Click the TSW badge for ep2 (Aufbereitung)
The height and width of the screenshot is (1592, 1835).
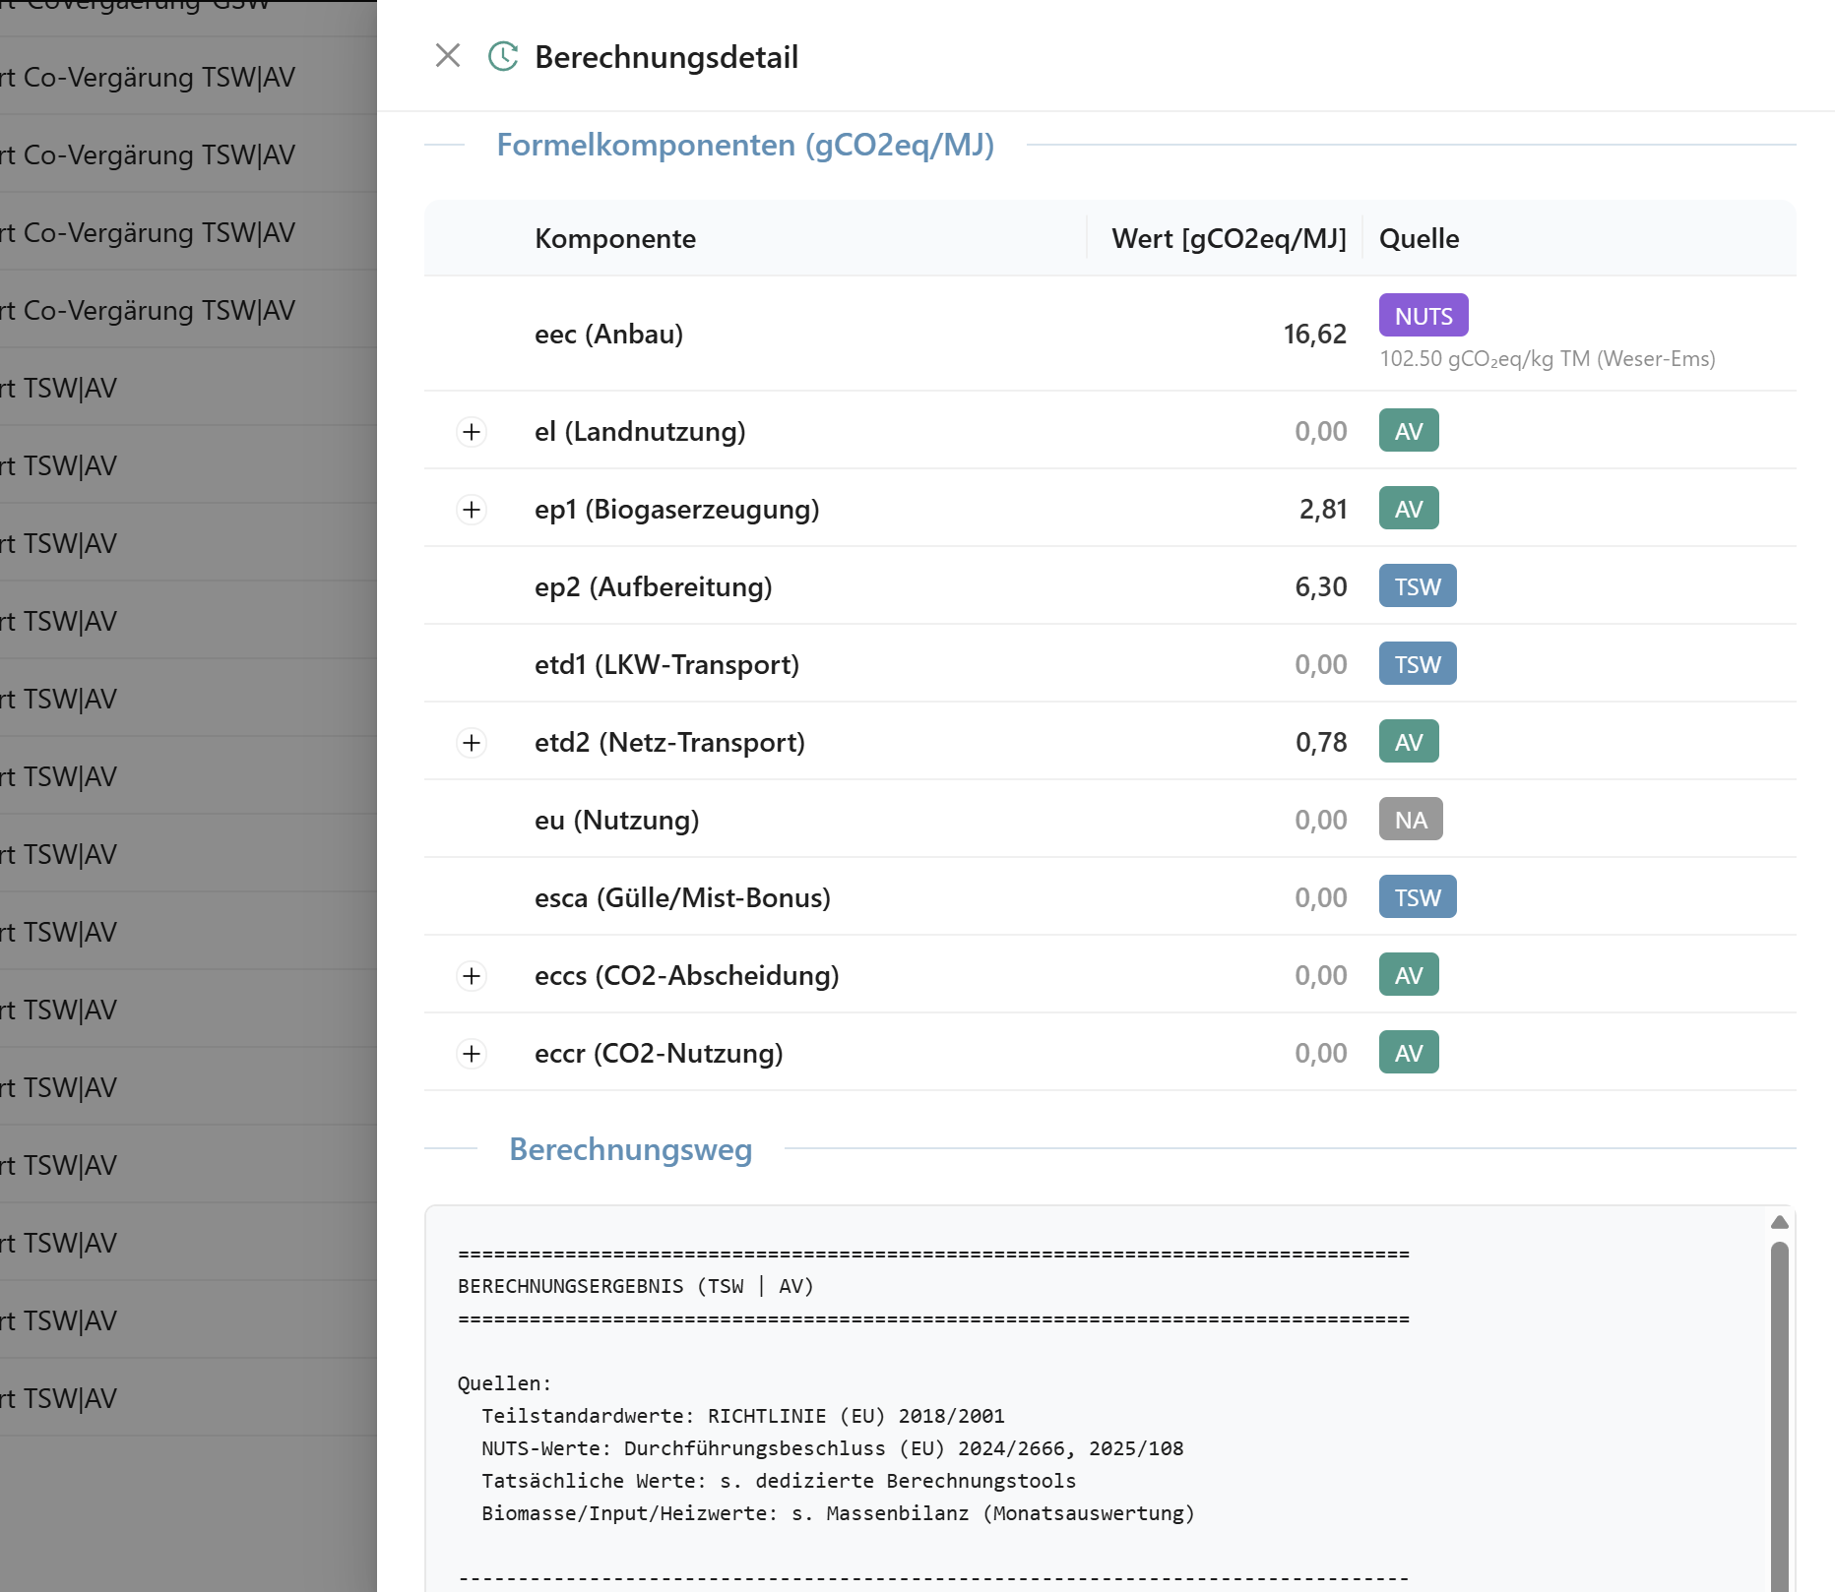1417,586
